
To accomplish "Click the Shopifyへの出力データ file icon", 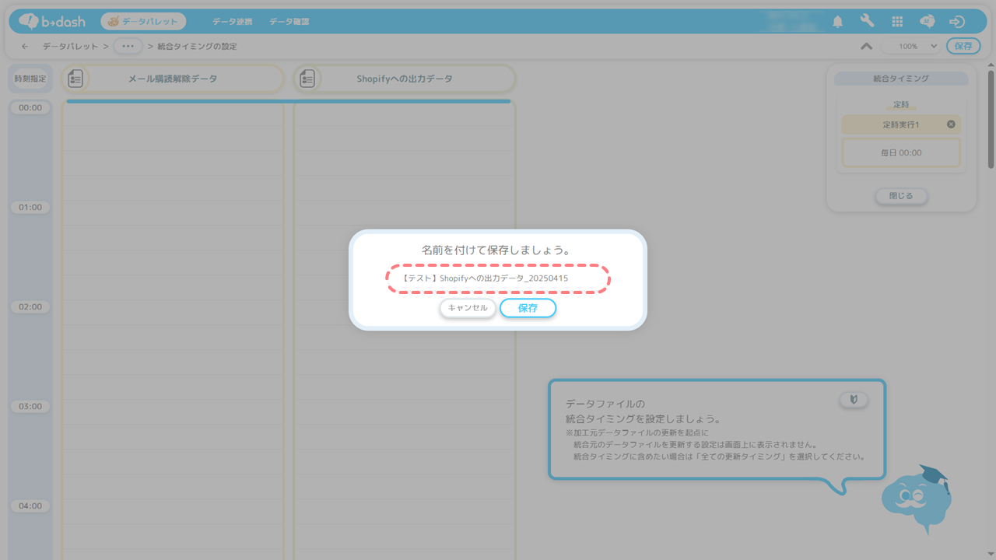I will click(x=307, y=79).
